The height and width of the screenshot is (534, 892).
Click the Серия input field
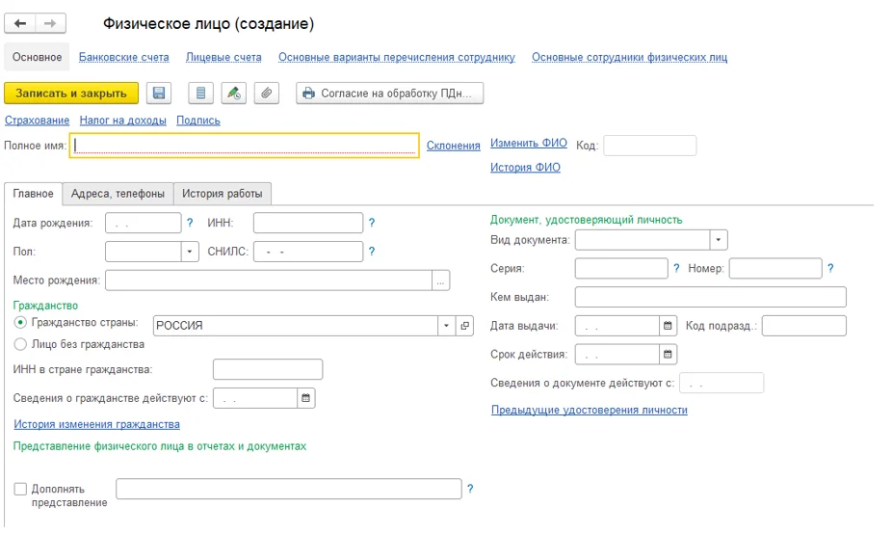pyautogui.click(x=621, y=268)
